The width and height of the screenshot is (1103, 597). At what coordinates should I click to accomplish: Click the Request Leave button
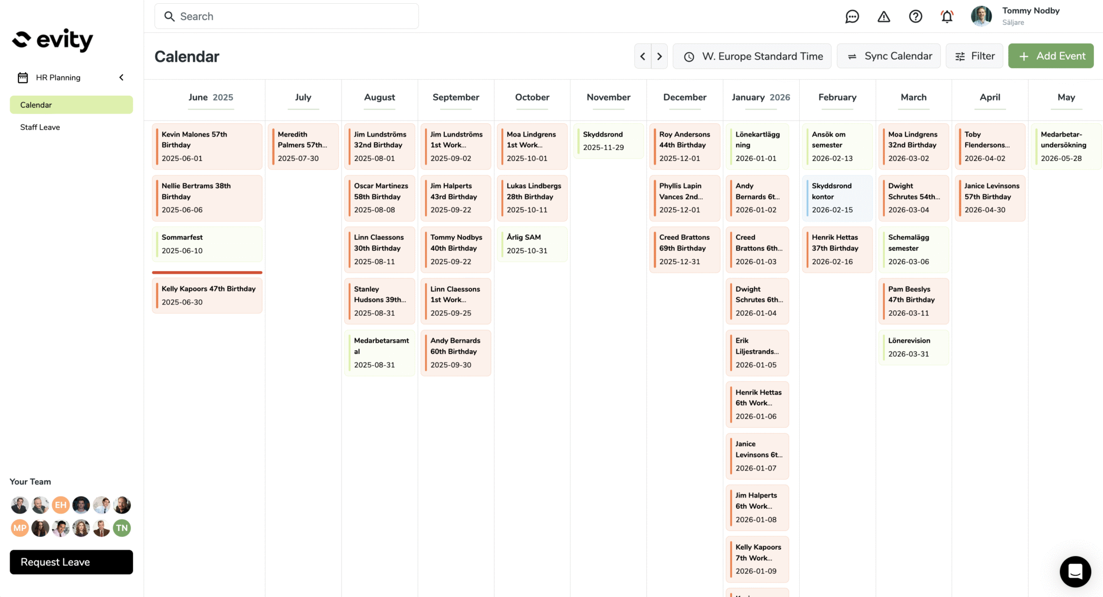pyautogui.click(x=71, y=562)
